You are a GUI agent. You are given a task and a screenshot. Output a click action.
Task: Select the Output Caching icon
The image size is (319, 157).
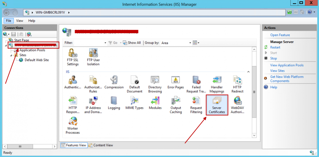click(x=176, y=105)
